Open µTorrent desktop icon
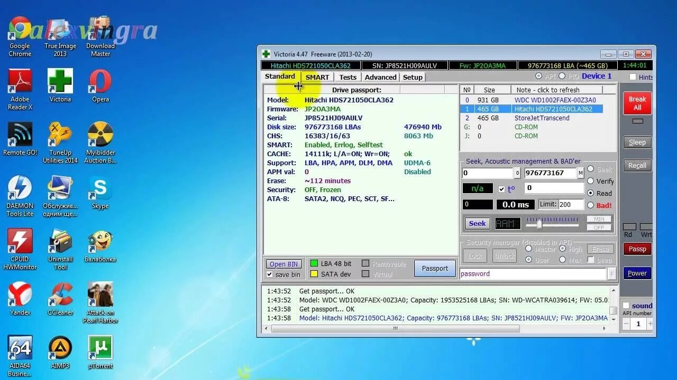The width and height of the screenshot is (677, 380). click(x=100, y=352)
